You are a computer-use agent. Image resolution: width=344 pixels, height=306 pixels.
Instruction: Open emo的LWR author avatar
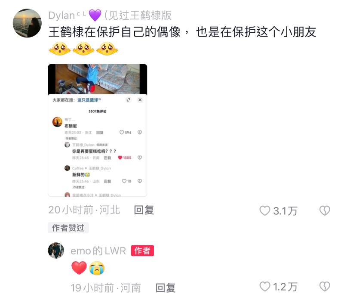(56, 250)
